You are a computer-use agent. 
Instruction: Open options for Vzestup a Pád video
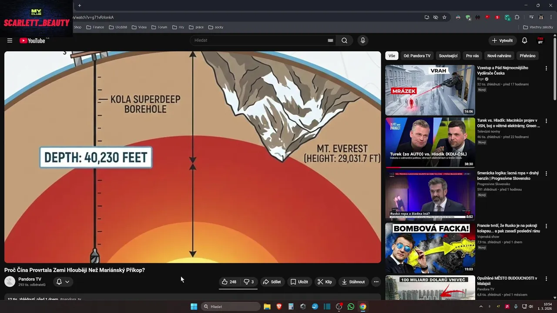[546, 68]
